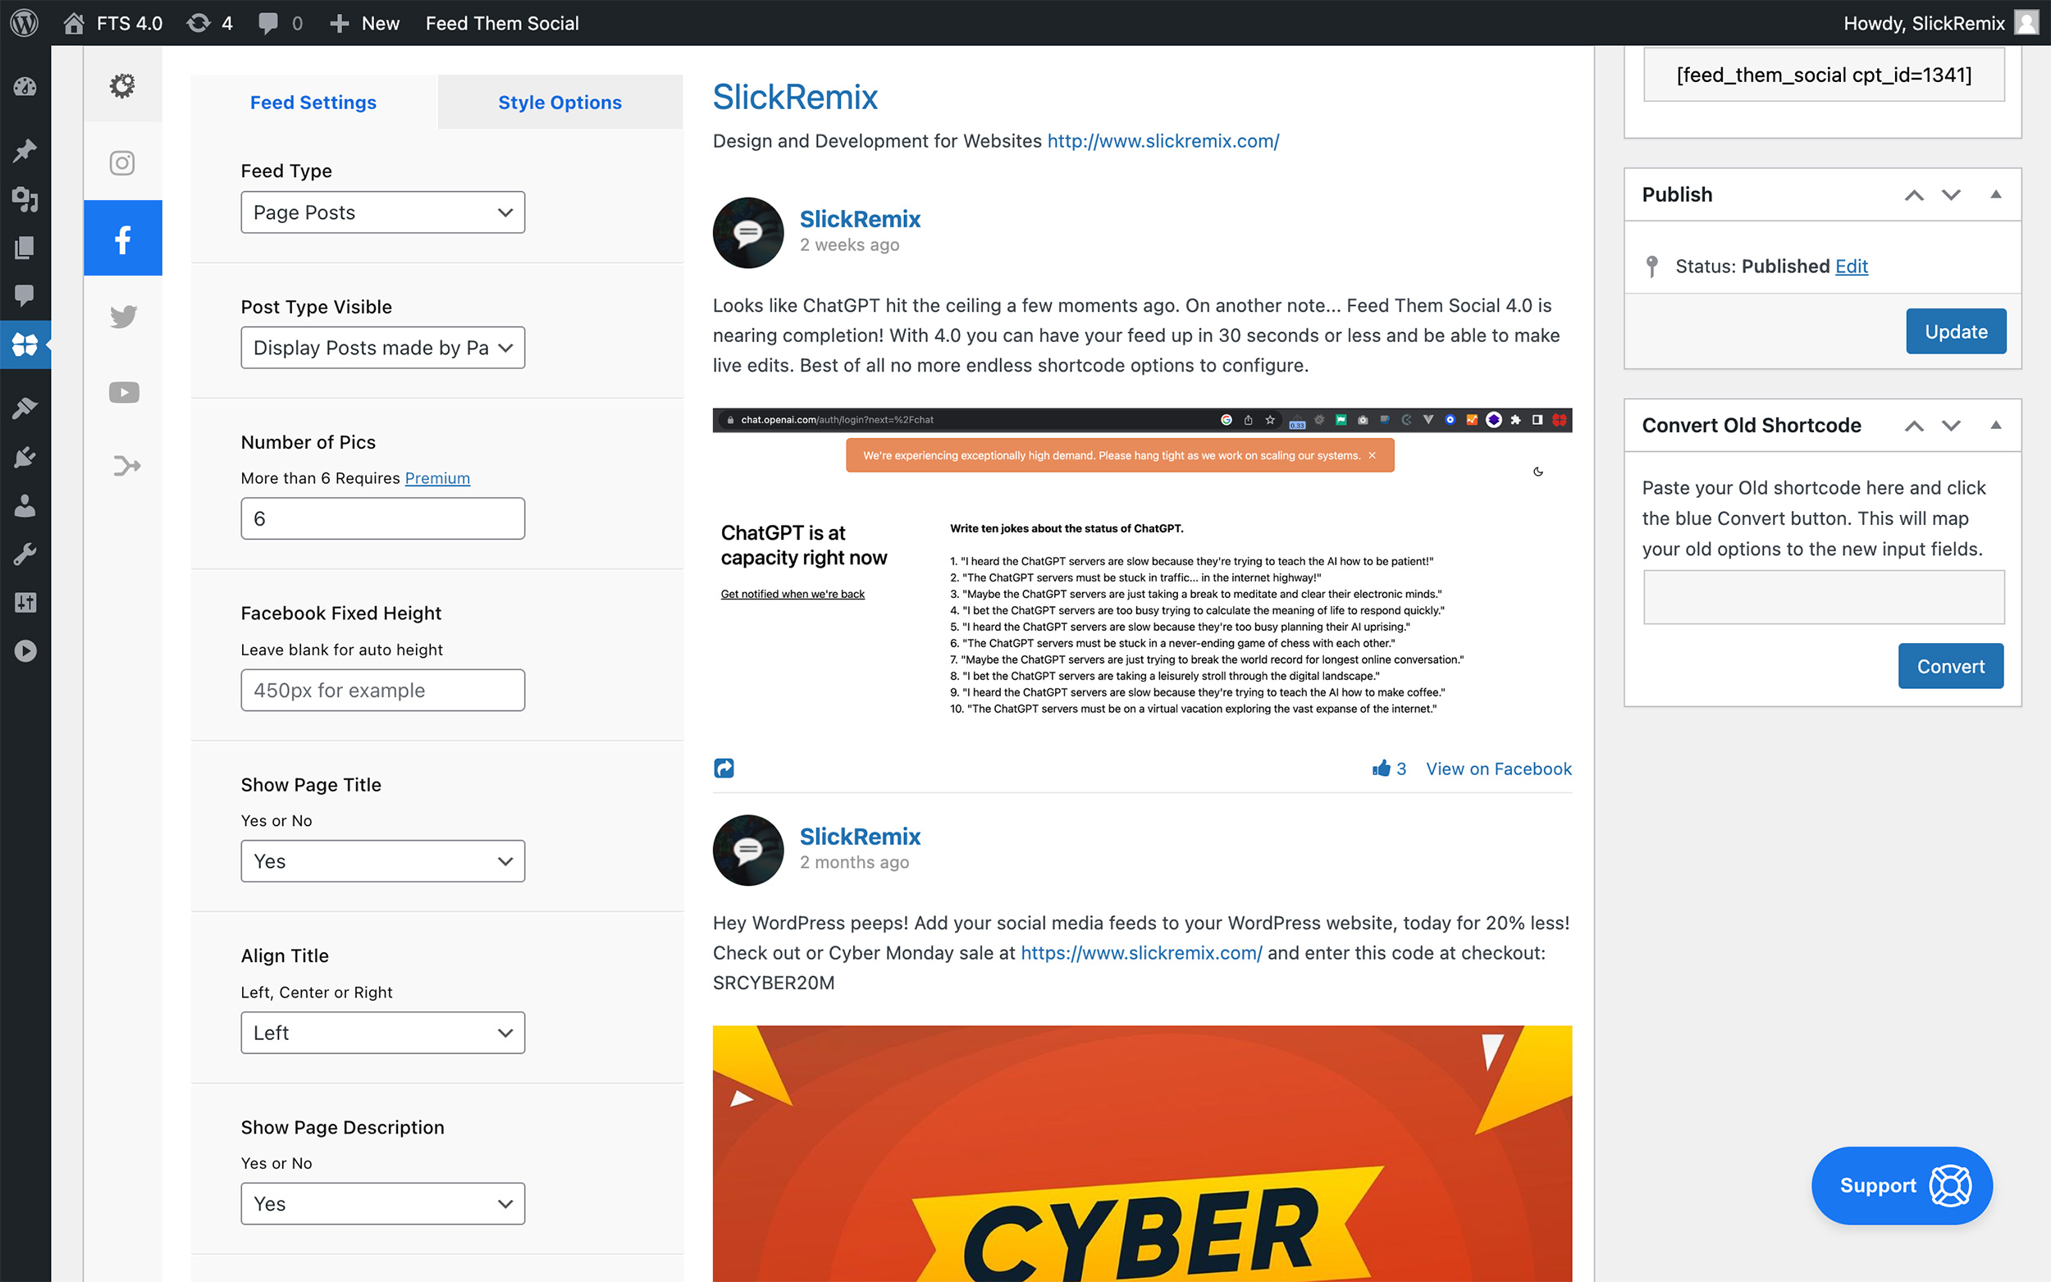Image resolution: width=2051 pixels, height=1282 pixels.
Task: Open Users icon in WordPress sidebar
Action: click(x=25, y=505)
